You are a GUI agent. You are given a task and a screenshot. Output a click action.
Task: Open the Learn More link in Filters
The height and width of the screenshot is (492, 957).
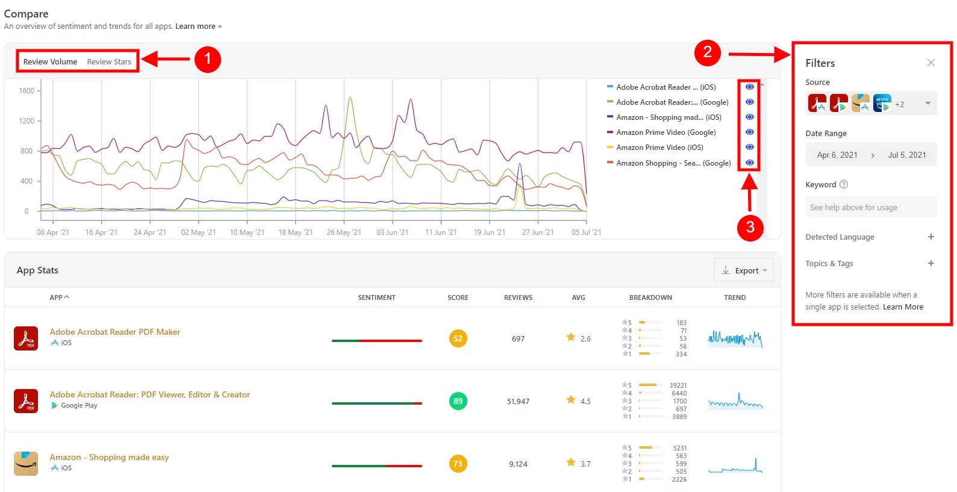pos(903,307)
